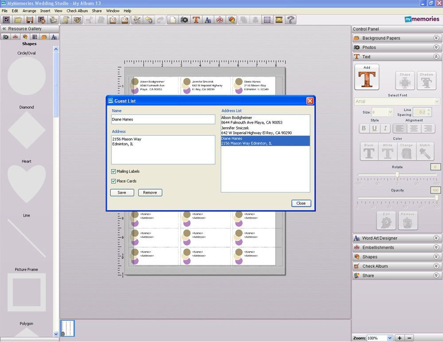Select the page thumbnail below the canvas
Screen dimensions: 443x342
click(68, 328)
